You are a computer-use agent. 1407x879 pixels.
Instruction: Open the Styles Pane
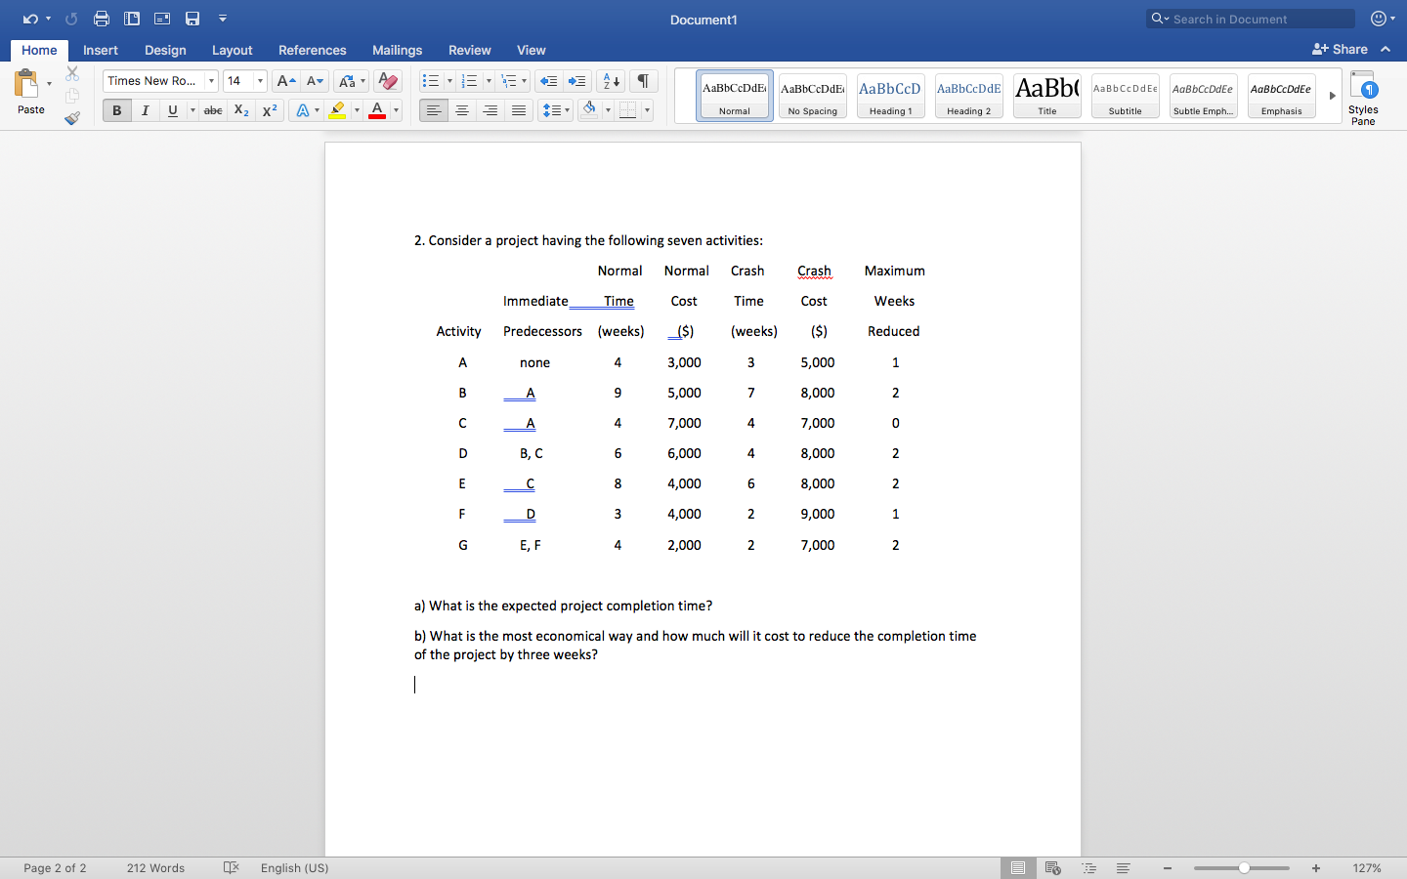pyautogui.click(x=1363, y=96)
